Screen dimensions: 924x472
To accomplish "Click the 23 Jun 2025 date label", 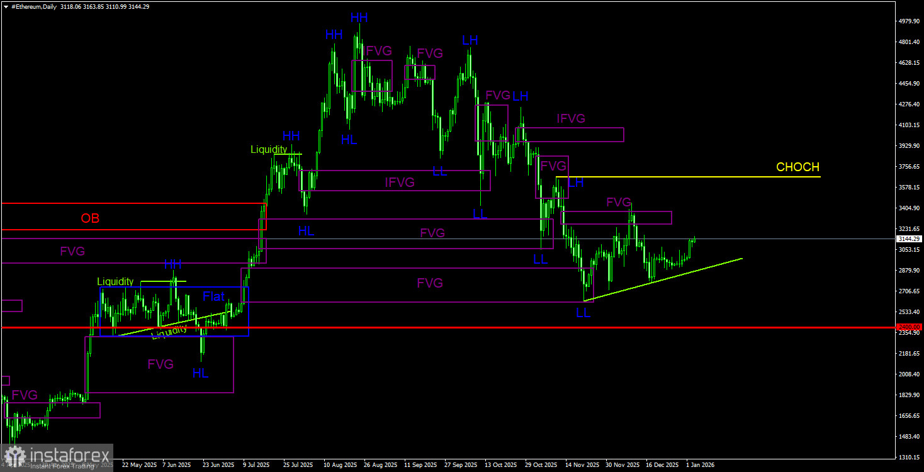I will point(218,465).
